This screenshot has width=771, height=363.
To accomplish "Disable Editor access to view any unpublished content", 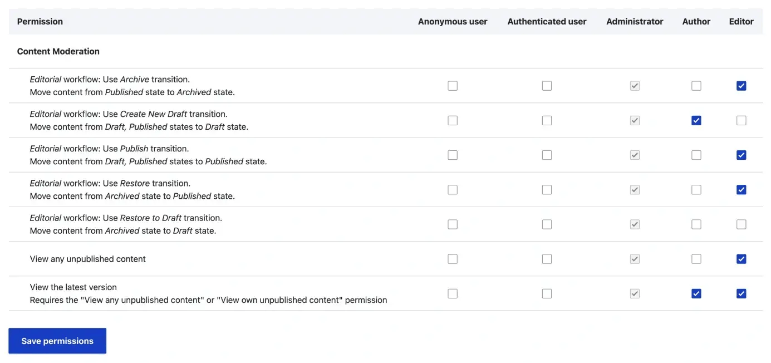I will click(741, 259).
